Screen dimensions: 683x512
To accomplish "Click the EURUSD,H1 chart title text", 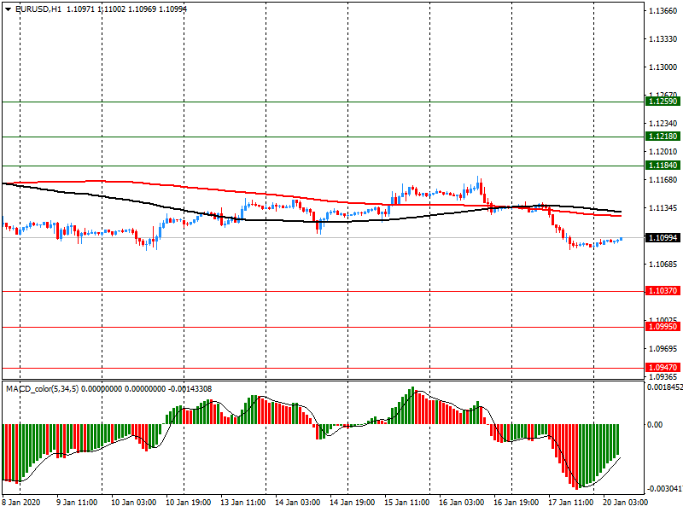I will pos(38,9).
